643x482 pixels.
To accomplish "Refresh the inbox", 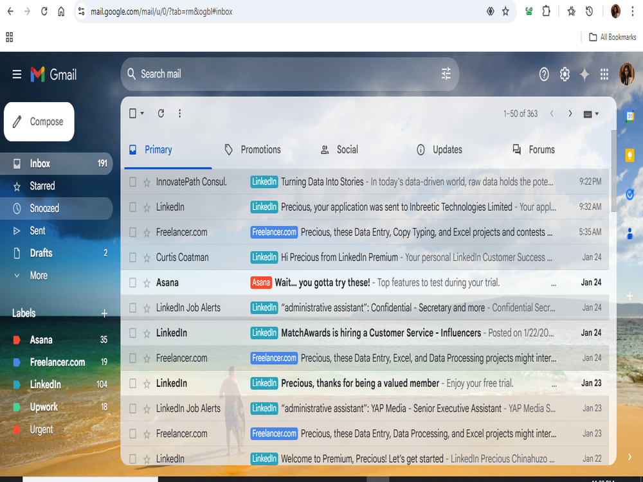I will tap(161, 114).
